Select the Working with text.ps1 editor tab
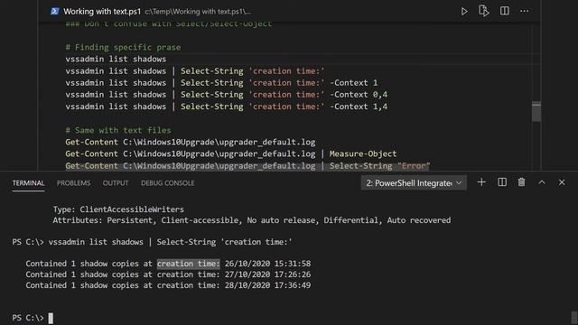This screenshot has width=578, height=325. (x=102, y=12)
